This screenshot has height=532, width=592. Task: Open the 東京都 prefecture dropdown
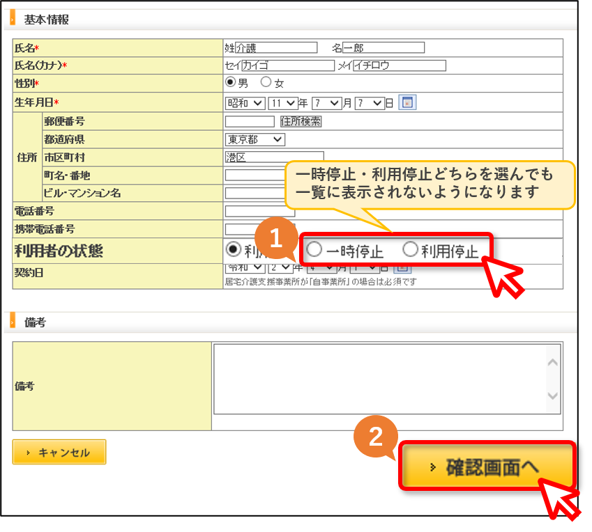255,139
